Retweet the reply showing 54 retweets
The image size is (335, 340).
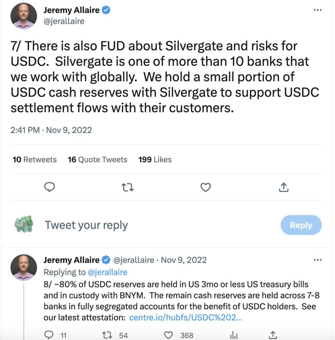[107, 335]
